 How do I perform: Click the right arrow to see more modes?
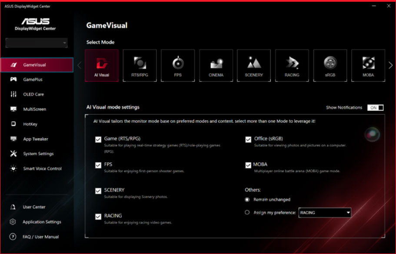pos(390,65)
